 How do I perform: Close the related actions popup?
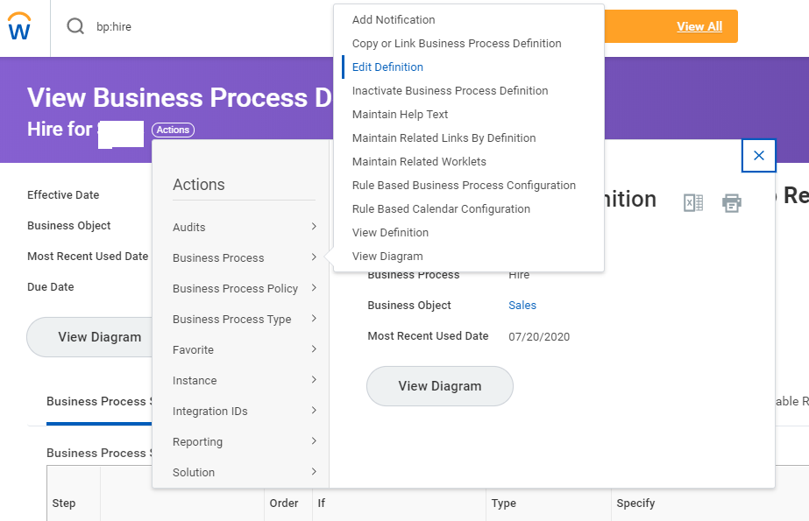tap(758, 156)
